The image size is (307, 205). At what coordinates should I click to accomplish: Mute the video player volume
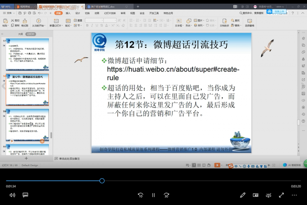point(12,195)
